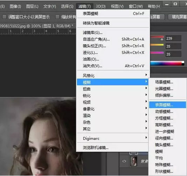Expand the 杂色 submenu
This screenshot has height=176, width=187.
(x=112, y=122)
